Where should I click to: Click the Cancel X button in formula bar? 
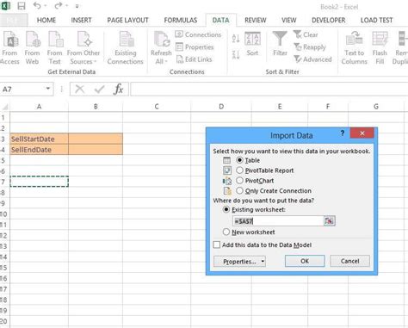click(79, 90)
